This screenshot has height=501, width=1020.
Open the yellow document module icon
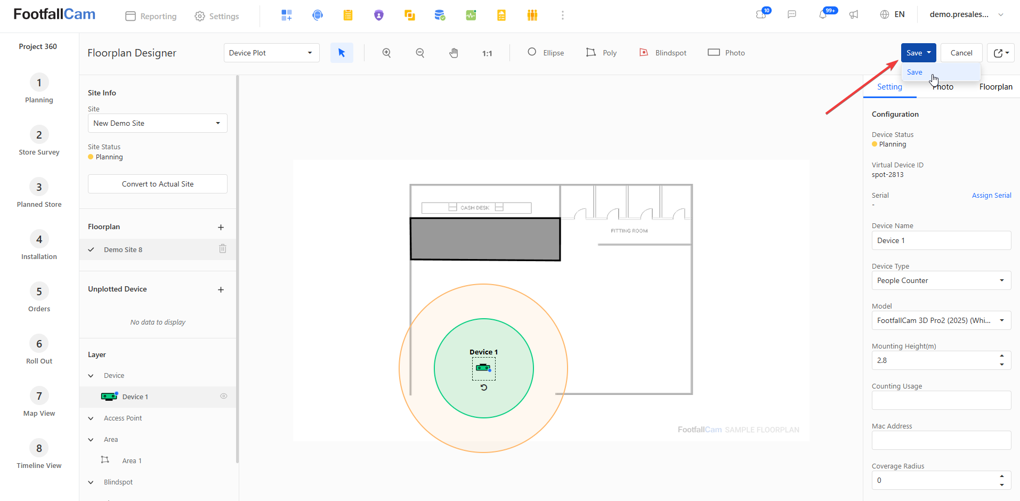[501, 15]
